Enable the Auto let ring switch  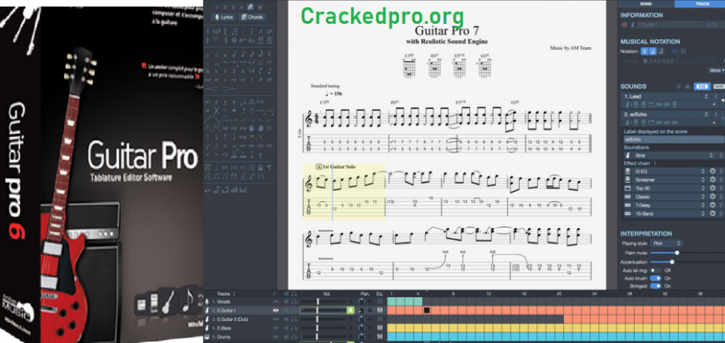click(x=655, y=270)
